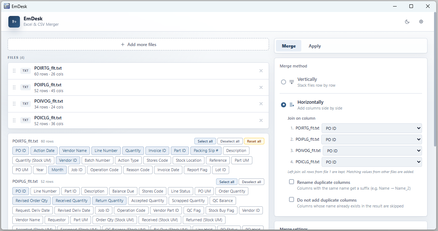This screenshot has width=438, height=231.
Task: Click Deselect all for POIRTG_flt.txt columns
Action: pos(230,141)
